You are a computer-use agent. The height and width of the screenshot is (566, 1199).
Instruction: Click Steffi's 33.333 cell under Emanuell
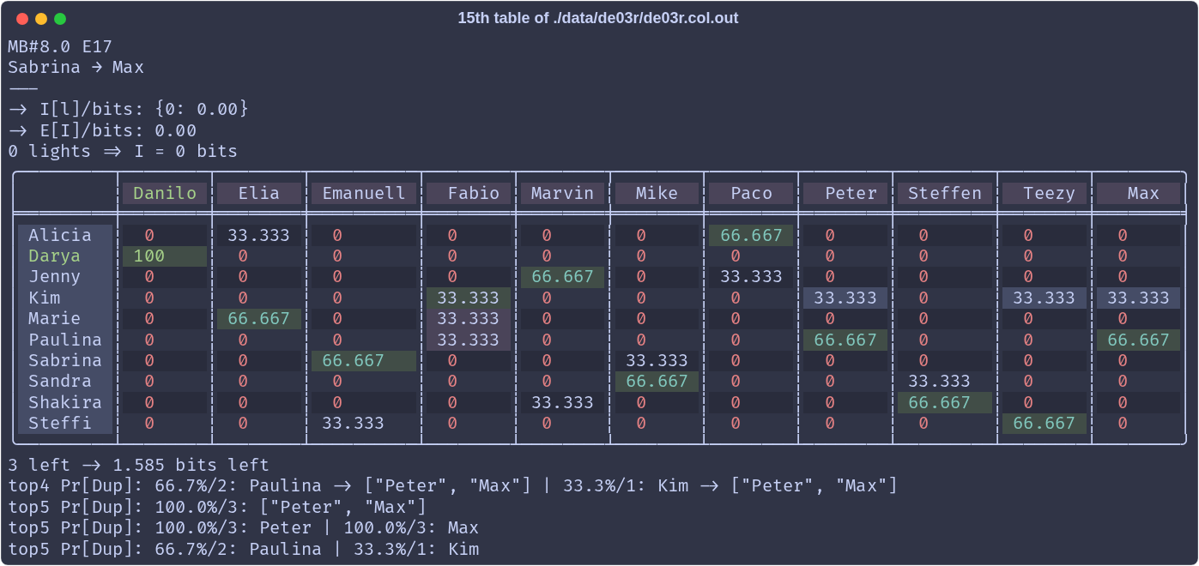(364, 424)
